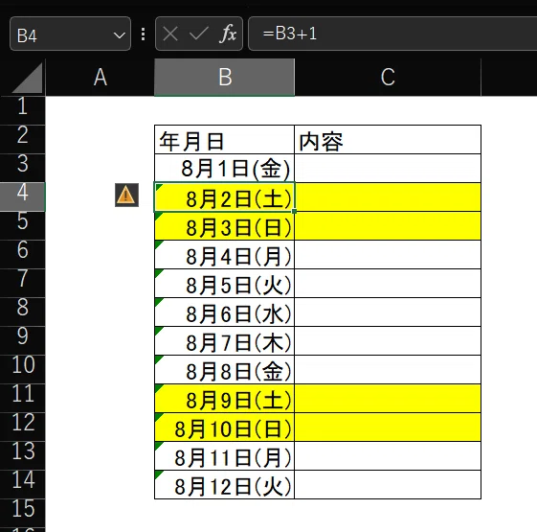Select row 15 header
The image size is (537, 532).
[x=23, y=514]
